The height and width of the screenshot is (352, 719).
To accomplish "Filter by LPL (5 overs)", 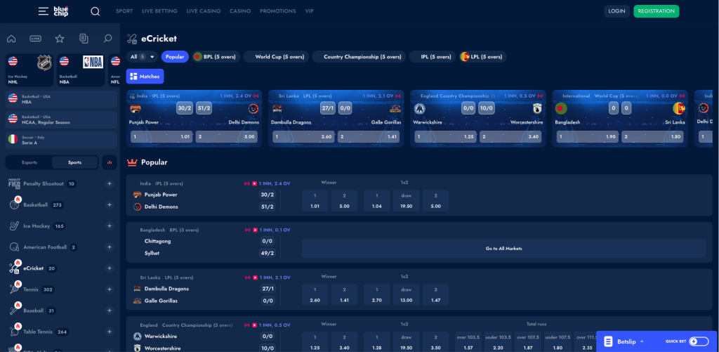I will (x=483, y=57).
